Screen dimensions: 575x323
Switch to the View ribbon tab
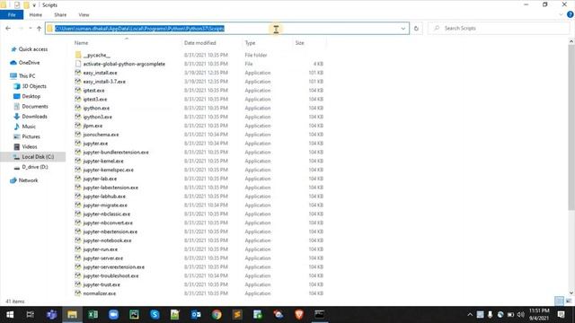[84, 14]
